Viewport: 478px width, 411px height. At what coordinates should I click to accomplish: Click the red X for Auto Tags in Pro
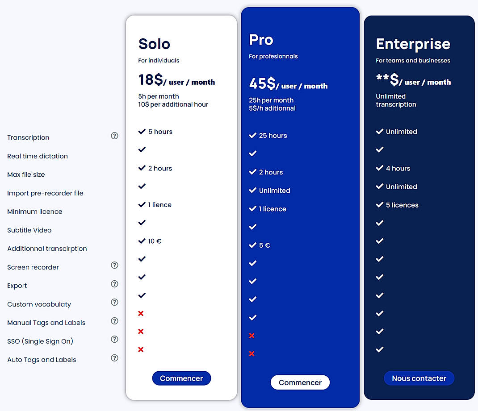pyautogui.click(x=252, y=353)
